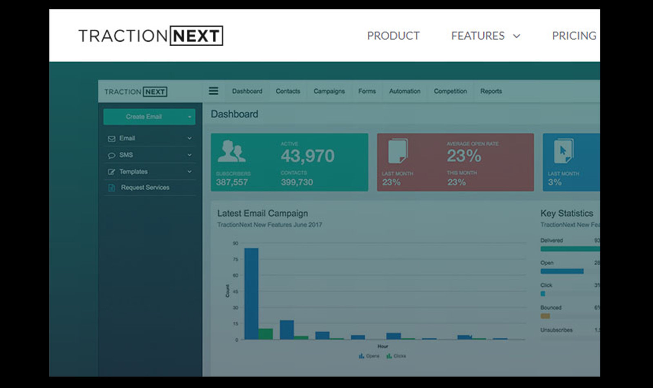Viewport: 653px width, 388px height.
Task: Click the large 23% average open rate value
Action: 464,156
